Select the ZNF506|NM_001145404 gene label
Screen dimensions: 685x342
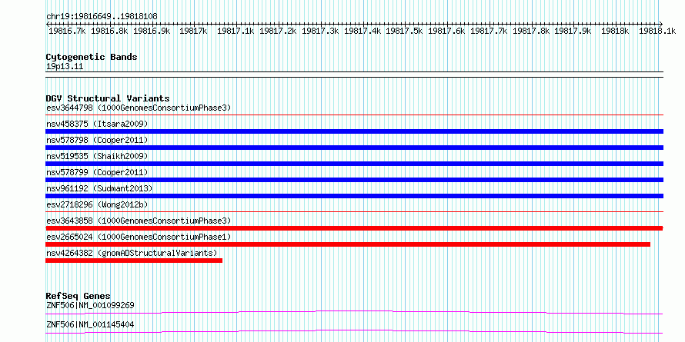(x=90, y=325)
